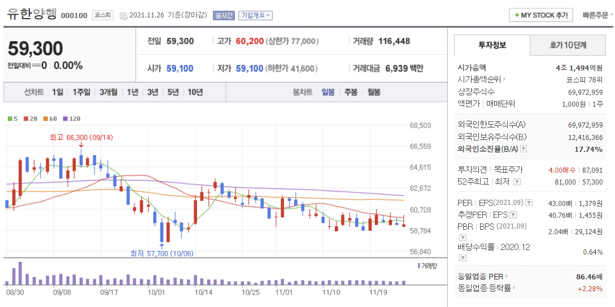Viewport: 615px width, 307px height.
Task: Click the 코스피 market badge
Action: (x=103, y=16)
